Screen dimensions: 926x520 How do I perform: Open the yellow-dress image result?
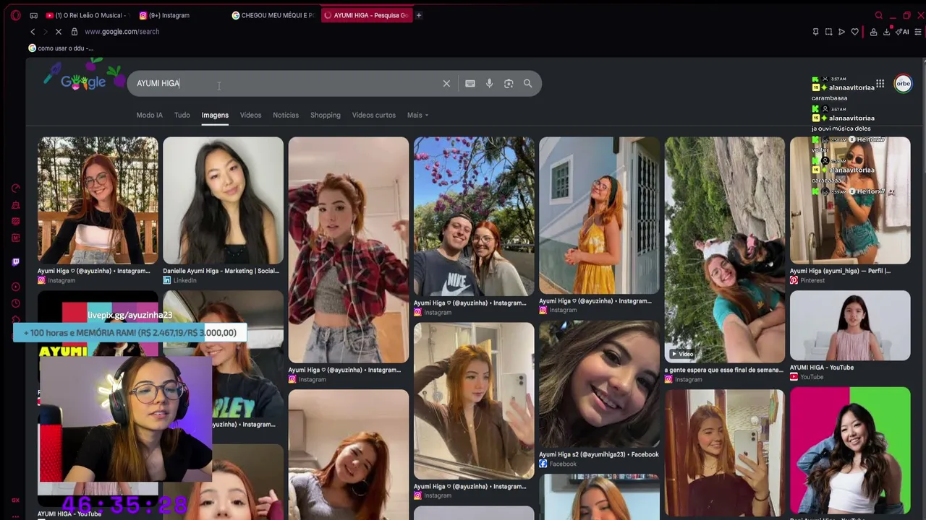(x=599, y=216)
